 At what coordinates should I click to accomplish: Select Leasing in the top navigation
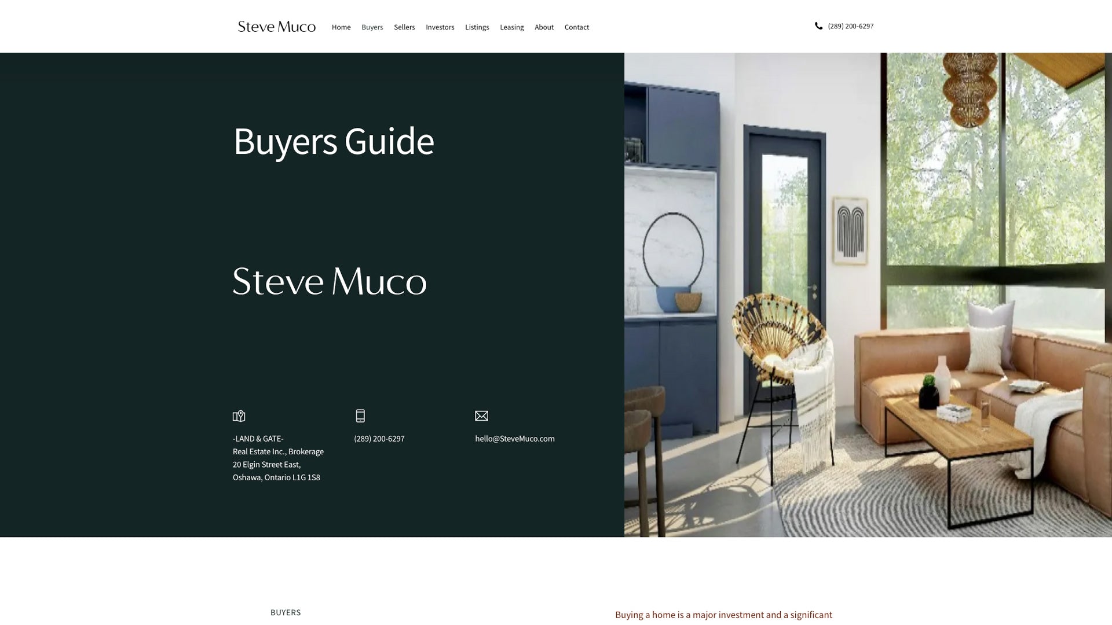click(x=511, y=27)
